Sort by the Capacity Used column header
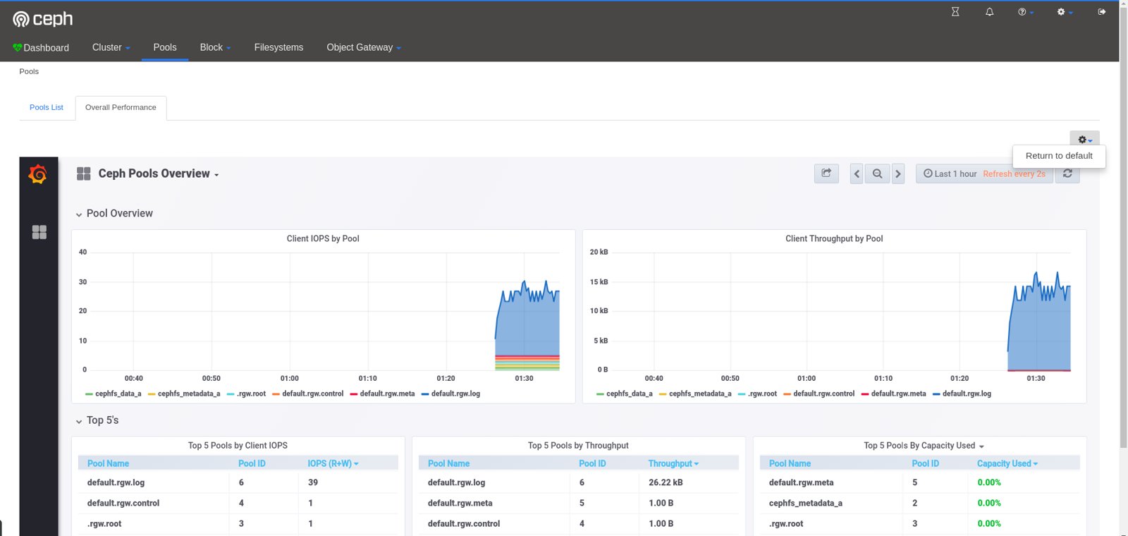Screen dimensions: 1128x536 coord(1007,463)
